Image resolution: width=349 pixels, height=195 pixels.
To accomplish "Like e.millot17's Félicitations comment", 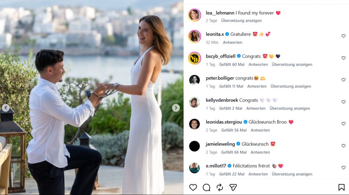I will click(x=344, y=168).
